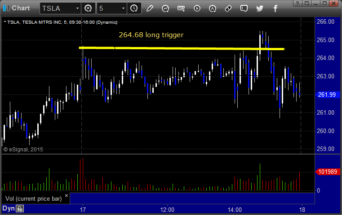Click the 265.00 price axis label
This screenshot has width=342, height=215.
coord(325,40)
